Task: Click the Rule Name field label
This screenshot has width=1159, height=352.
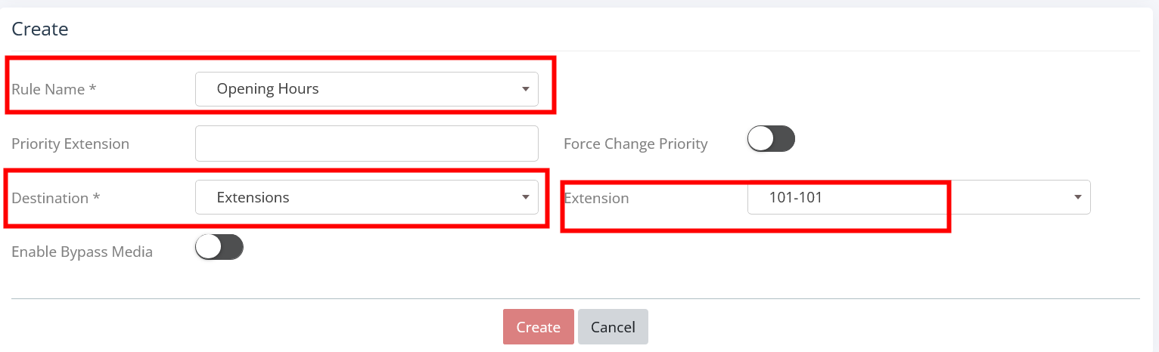Action: (x=54, y=89)
